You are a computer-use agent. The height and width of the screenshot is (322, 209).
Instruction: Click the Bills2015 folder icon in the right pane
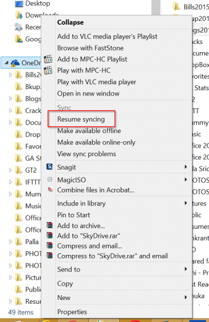point(177,6)
